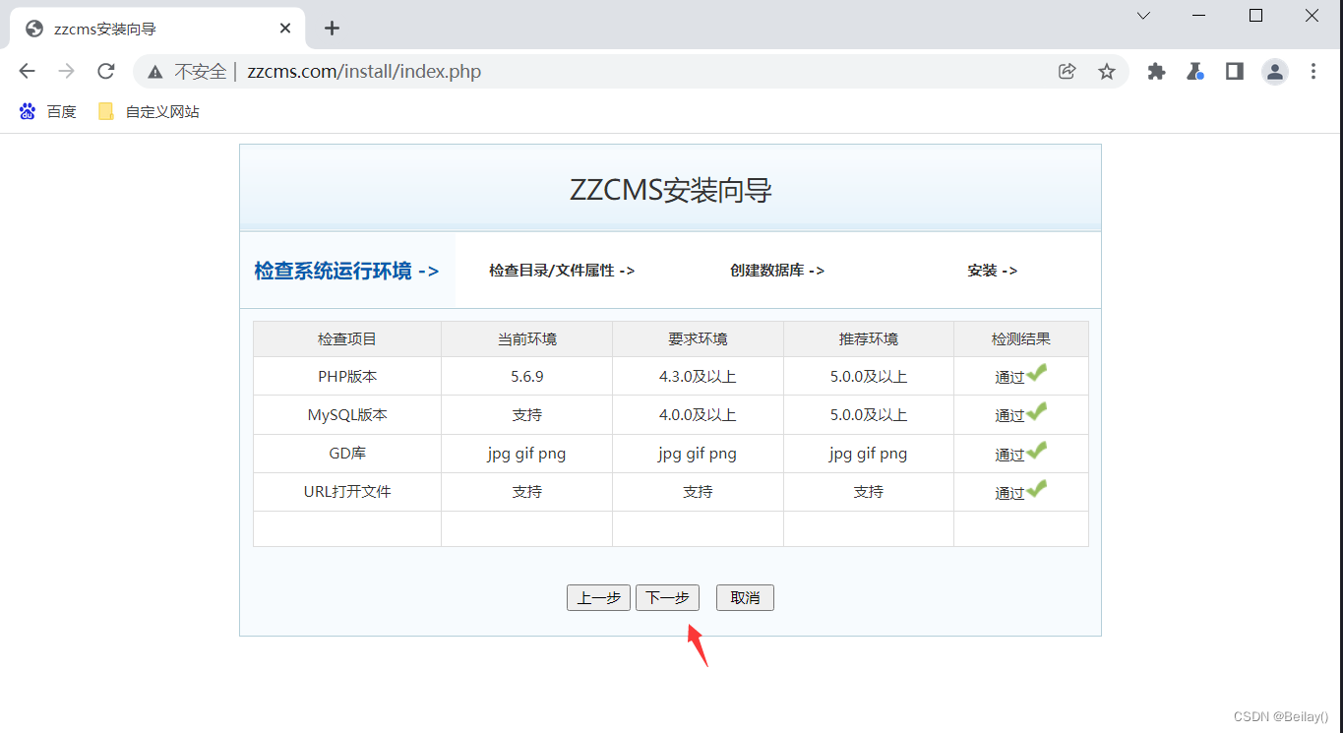Open the Chrome Labs flask icon

(1195, 71)
